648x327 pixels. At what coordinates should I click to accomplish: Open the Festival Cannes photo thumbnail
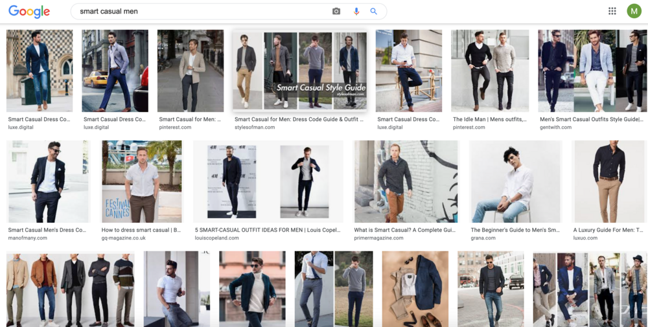pyautogui.click(x=142, y=182)
